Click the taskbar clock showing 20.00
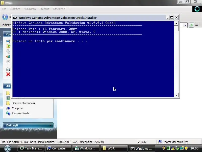The width and height of the screenshot is (202, 152). coord(194,148)
